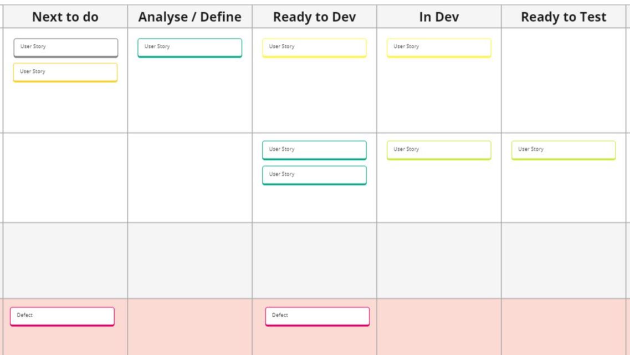Open orange-bordered User Story in Next to do
The width and height of the screenshot is (630, 355).
pyautogui.click(x=65, y=73)
